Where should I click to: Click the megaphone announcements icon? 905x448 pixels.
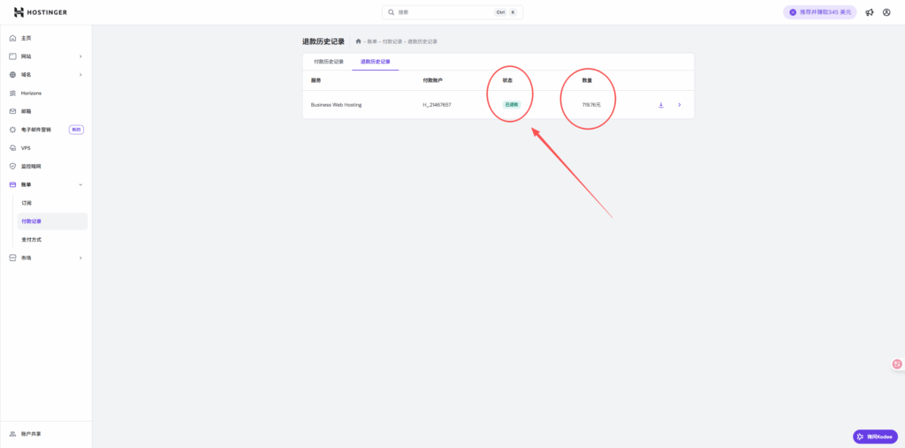tap(870, 12)
